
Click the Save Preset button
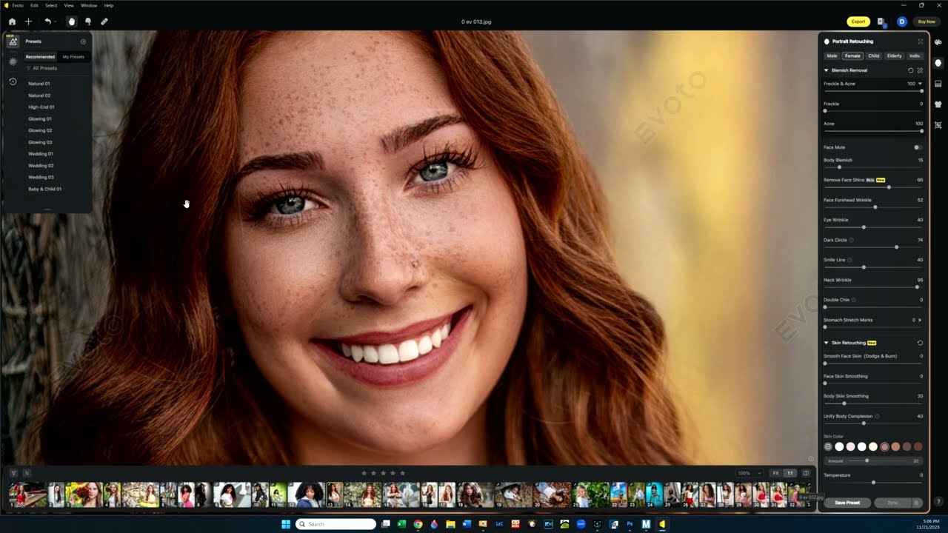click(x=847, y=503)
